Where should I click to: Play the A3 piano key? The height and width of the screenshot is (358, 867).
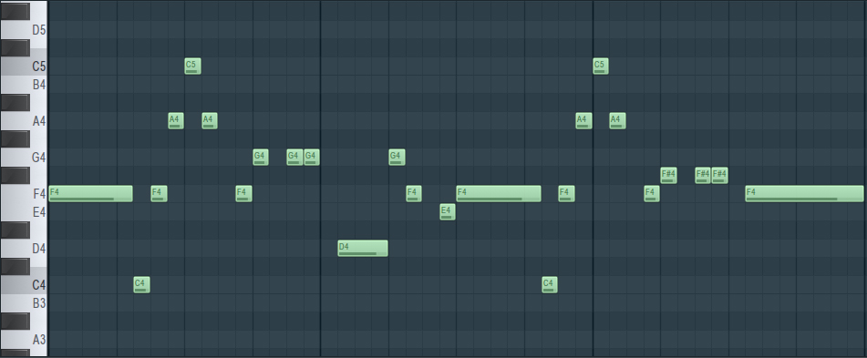23,340
